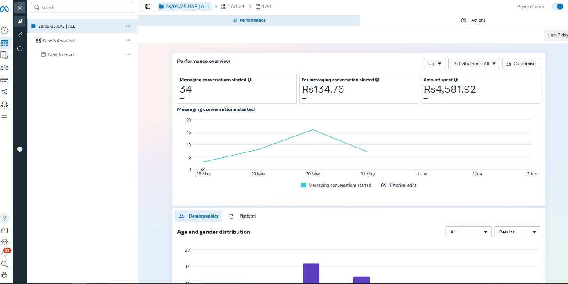
Task: Select the Demographics tab
Action: pos(198,216)
